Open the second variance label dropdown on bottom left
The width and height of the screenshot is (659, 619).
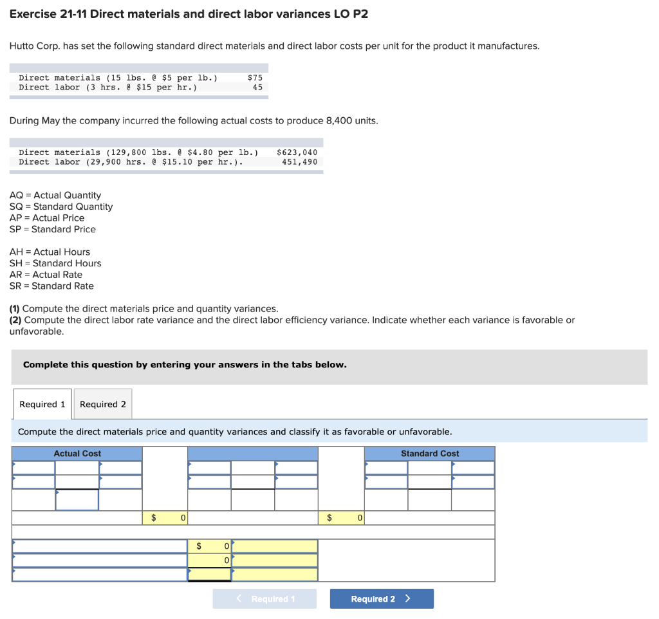(x=97, y=560)
